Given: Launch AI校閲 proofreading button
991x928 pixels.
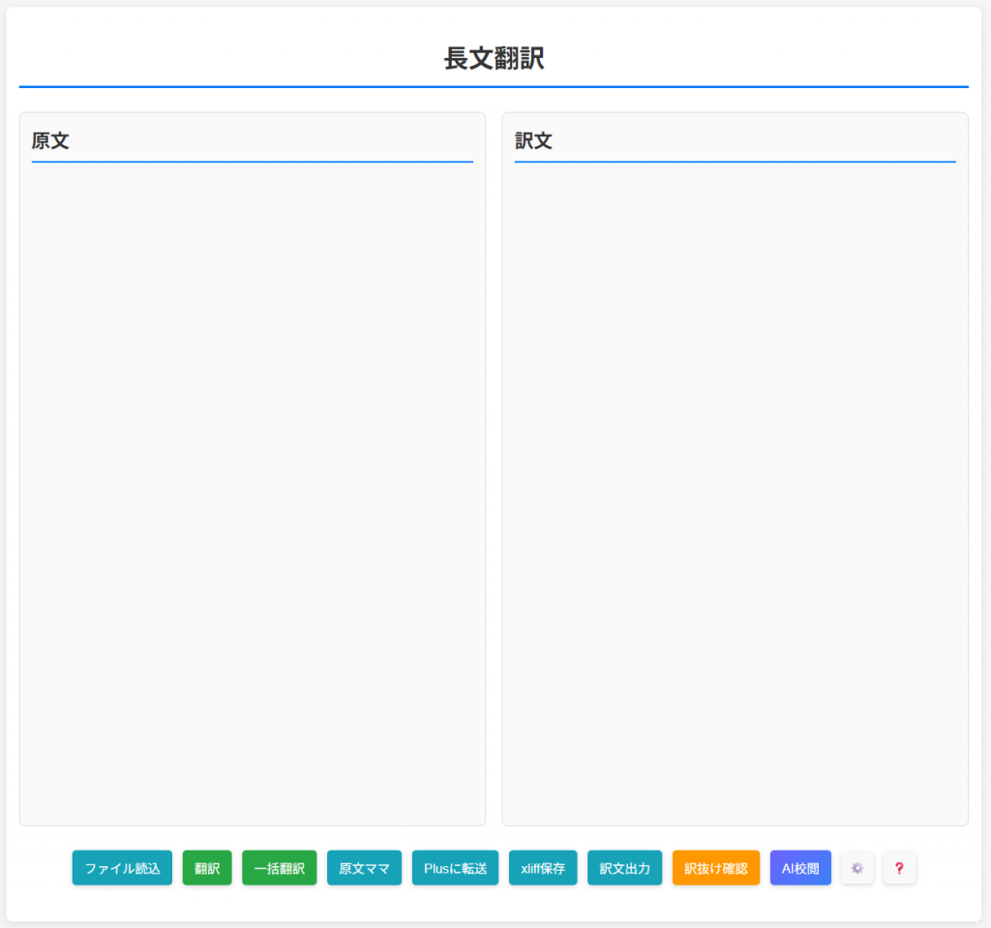Looking at the screenshot, I should (800, 868).
